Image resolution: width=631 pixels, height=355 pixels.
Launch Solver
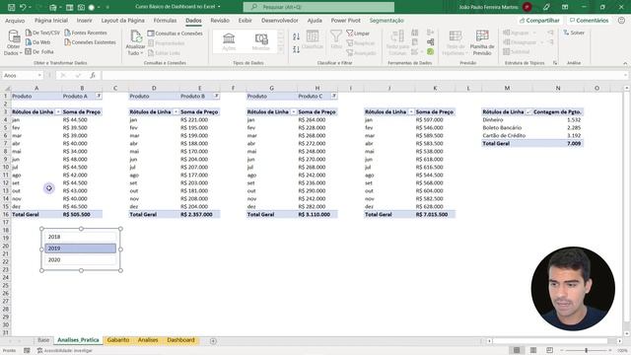pos(574,33)
